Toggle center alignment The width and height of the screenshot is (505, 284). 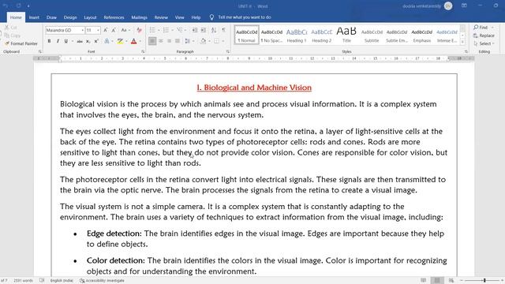click(161, 41)
